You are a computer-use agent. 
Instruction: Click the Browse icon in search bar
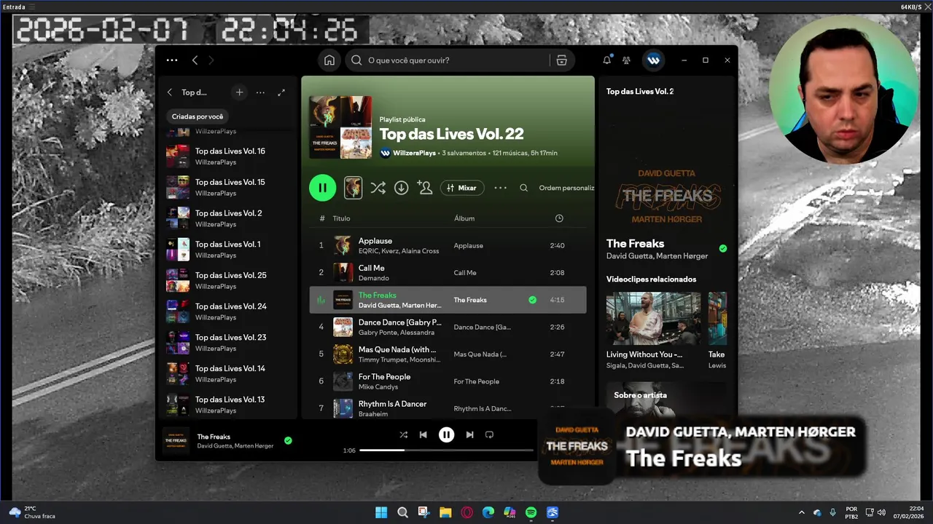[x=561, y=60]
